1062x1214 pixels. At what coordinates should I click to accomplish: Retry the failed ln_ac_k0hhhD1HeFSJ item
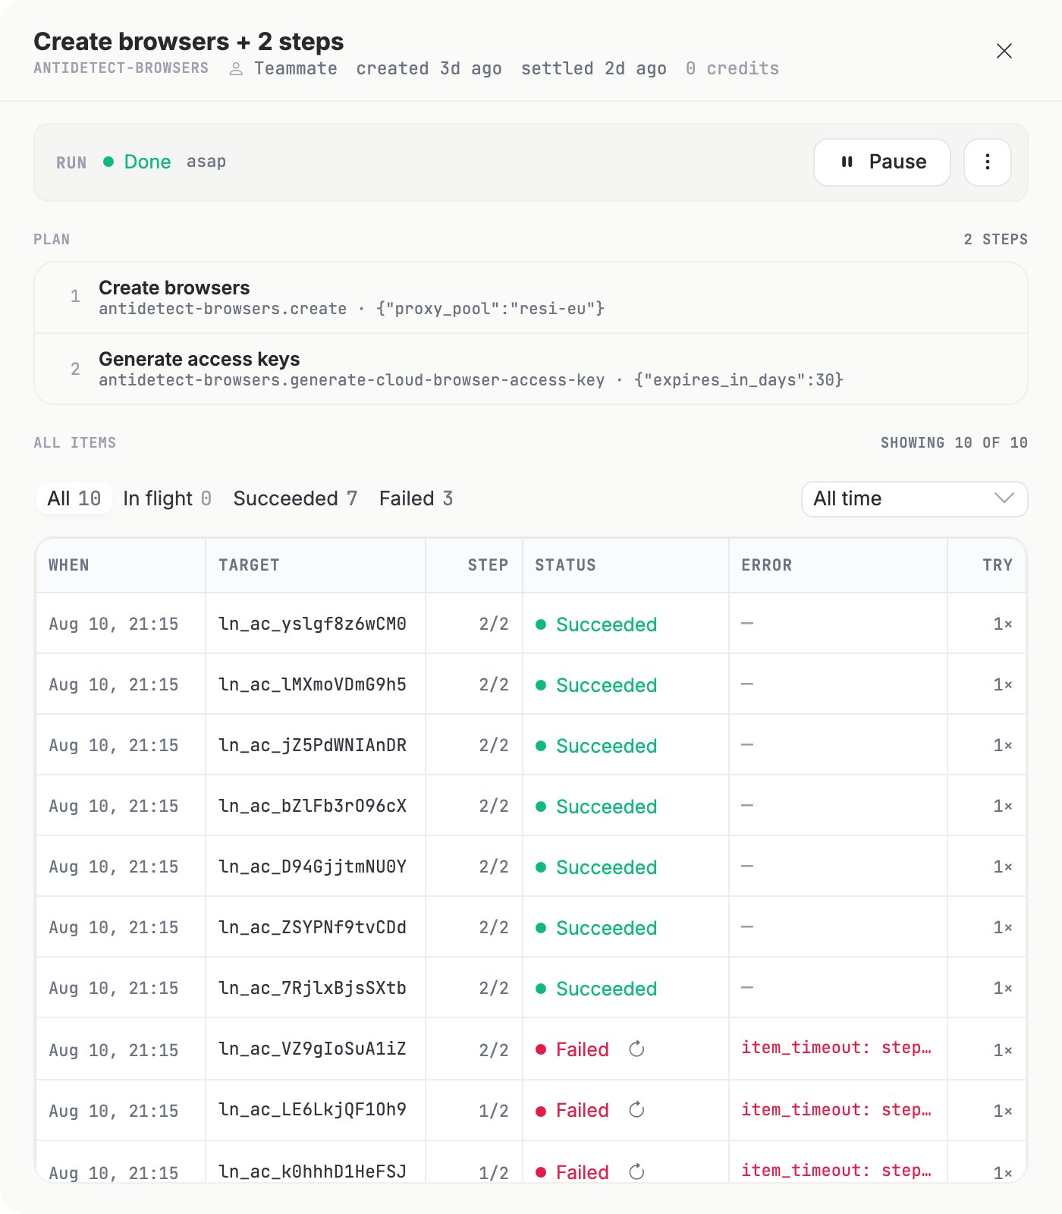[x=636, y=1172]
